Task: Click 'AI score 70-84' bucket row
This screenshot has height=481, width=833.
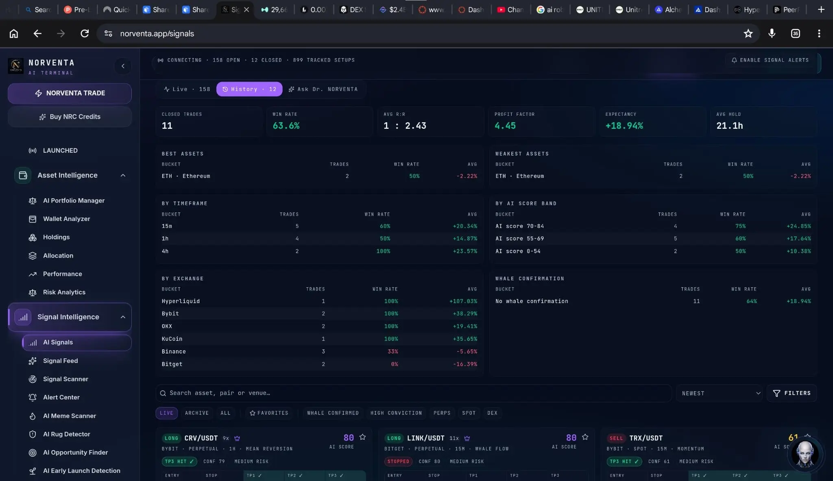Action: pyautogui.click(x=653, y=226)
